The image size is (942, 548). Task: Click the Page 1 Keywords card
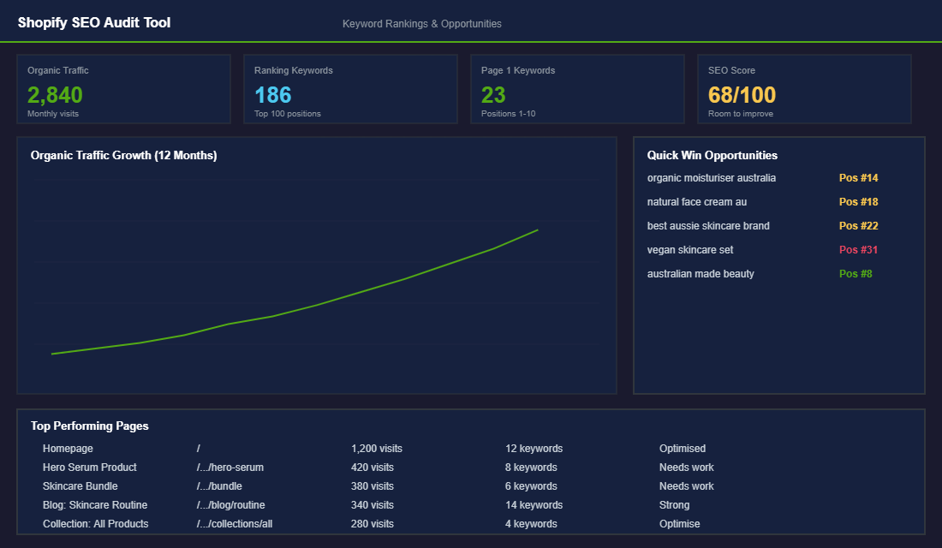[x=577, y=88]
